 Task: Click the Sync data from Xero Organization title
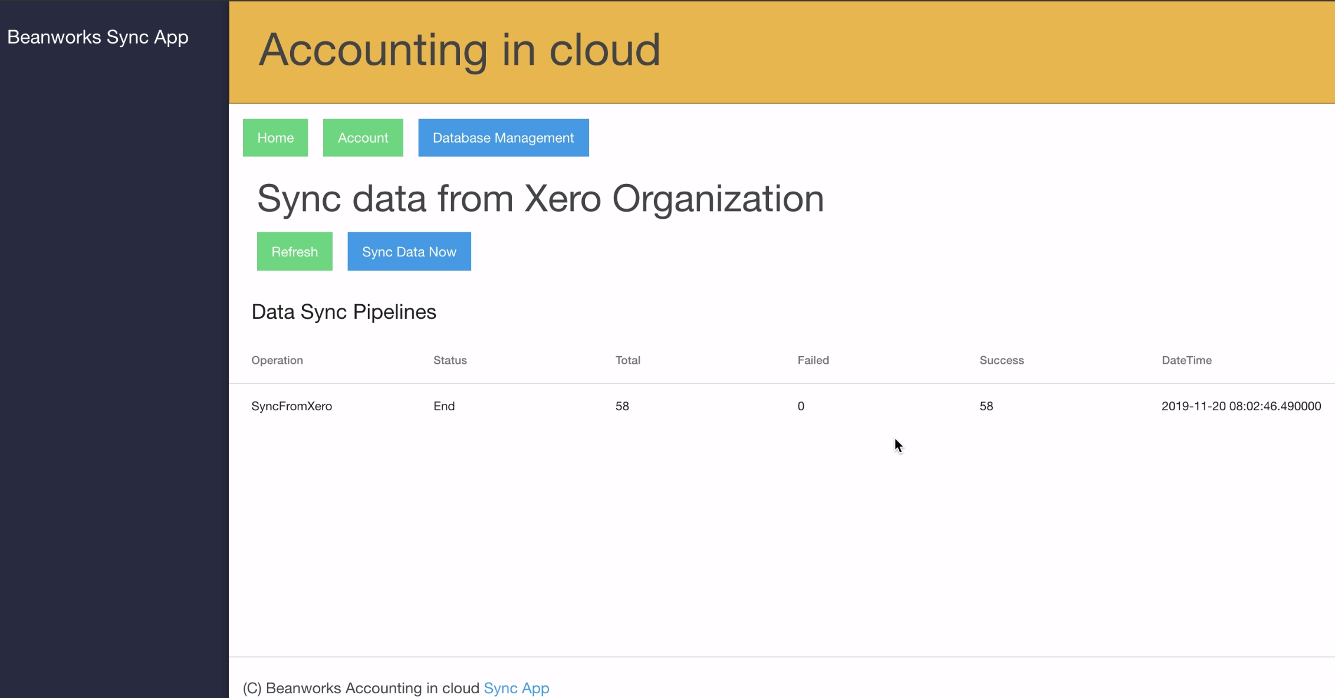click(x=541, y=199)
